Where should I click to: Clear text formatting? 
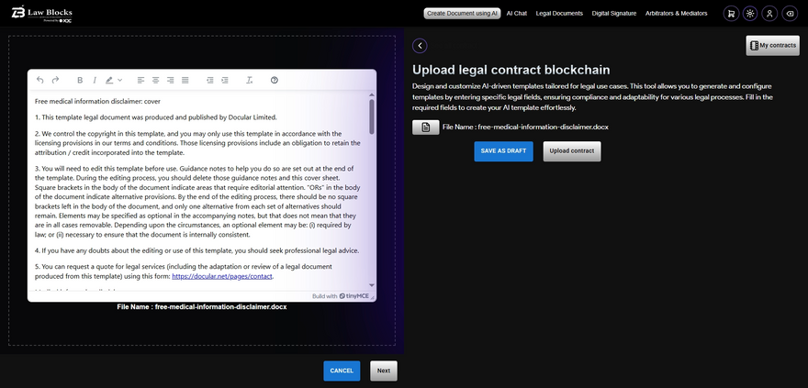pyautogui.click(x=249, y=81)
